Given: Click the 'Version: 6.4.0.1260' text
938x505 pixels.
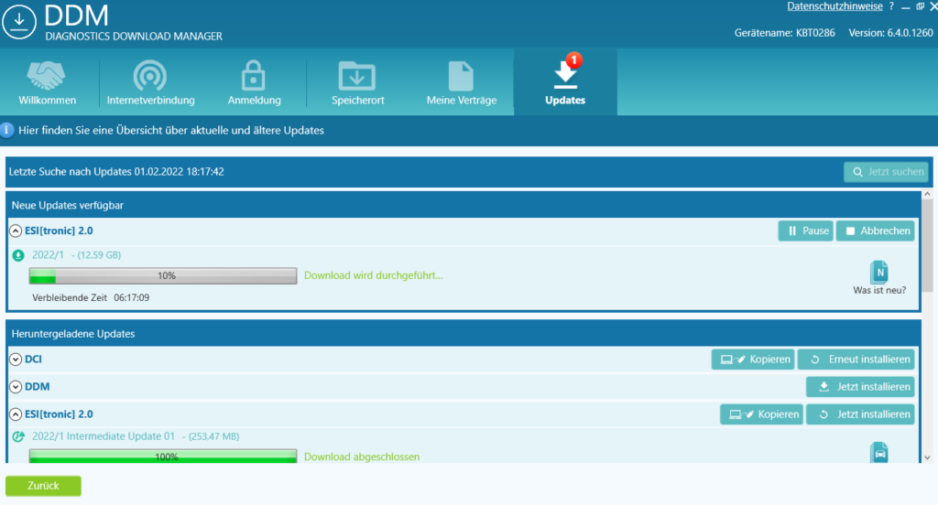Looking at the screenshot, I should (x=890, y=33).
